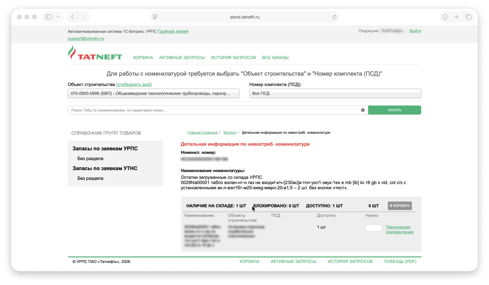
Task: Toggle the Safari sidebar icon
Action: coord(48,17)
